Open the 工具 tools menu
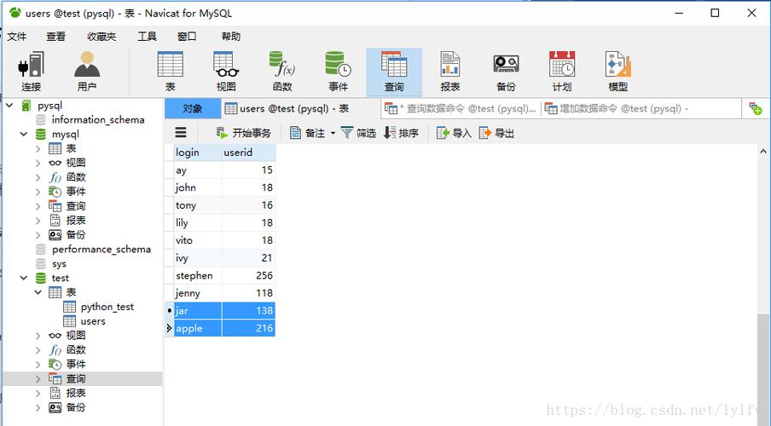 147,37
